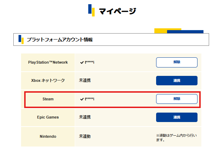Click the PlayStation Network linked checkmark icon

point(82,63)
